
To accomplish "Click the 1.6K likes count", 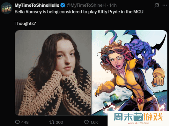I will click(94, 122).
